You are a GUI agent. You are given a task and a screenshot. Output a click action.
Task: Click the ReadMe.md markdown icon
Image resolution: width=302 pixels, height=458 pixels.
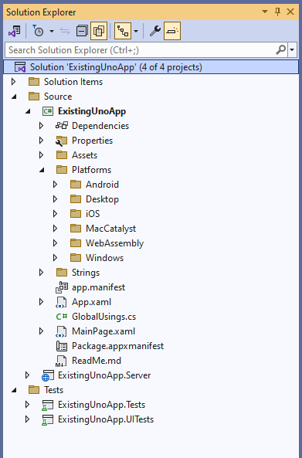[61, 361]
